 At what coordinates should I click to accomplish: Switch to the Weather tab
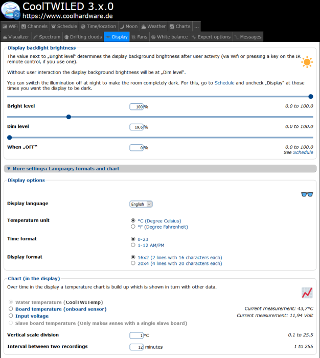point(153,26)
